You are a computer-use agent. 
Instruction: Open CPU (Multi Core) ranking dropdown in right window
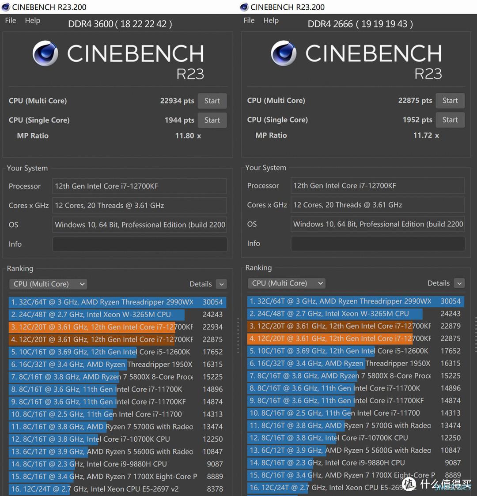coord(287,283)
